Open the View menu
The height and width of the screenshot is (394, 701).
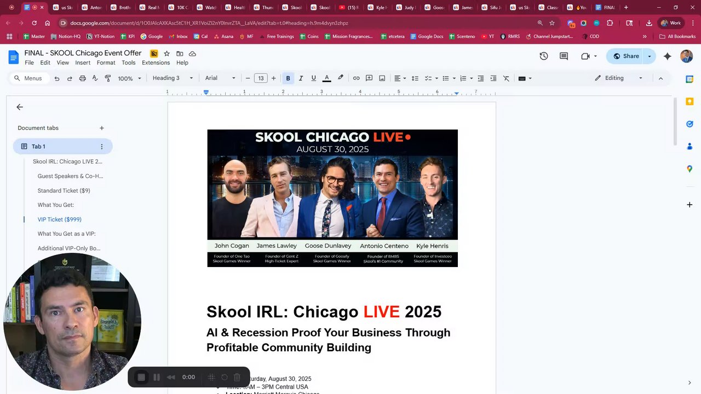click(63, 62)
